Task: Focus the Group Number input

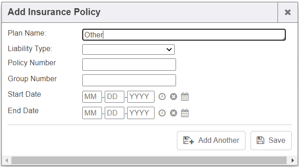Action: pos(129,80)
